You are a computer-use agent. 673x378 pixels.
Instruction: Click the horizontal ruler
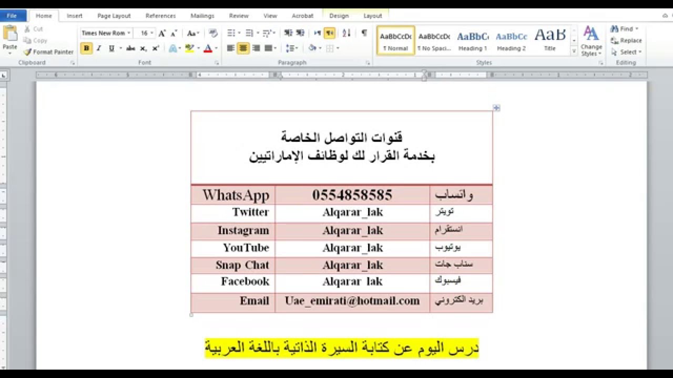coord(342,75)
